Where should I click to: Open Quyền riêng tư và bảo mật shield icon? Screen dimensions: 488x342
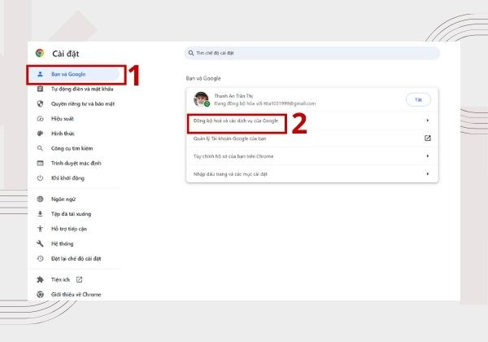(x=40, y=103)
